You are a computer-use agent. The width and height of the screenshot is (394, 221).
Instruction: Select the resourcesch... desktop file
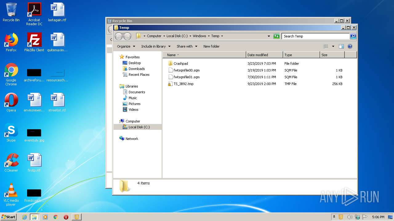pyautogui.click(x=57, y=76)
